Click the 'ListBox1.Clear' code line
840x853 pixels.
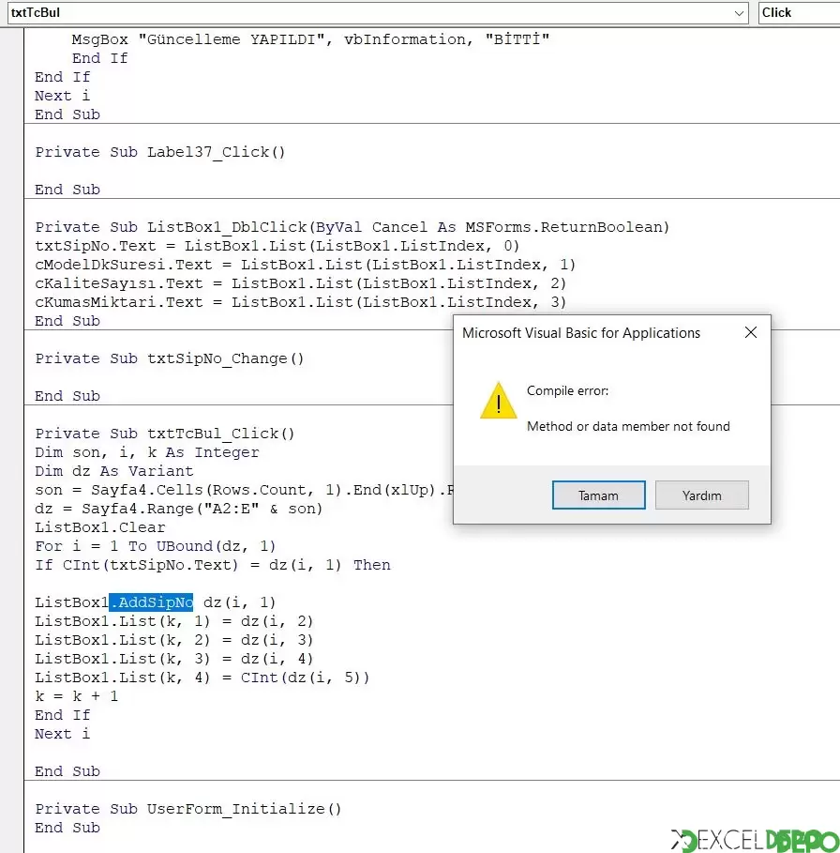[100, 527]
